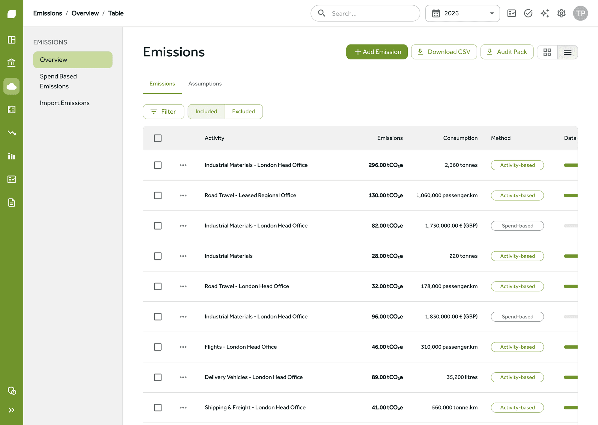
Task: Tick checkbox for 2,360 tonnes Industrial Materials row
Action: 158,165
